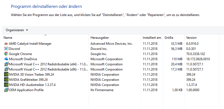Select Visual C++ 2012 Redistributable (x86) name
Viewport: 224px width, 109px height.
point(48,69)
